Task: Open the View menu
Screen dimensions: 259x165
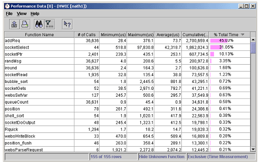Action: [x=22, y=14]
